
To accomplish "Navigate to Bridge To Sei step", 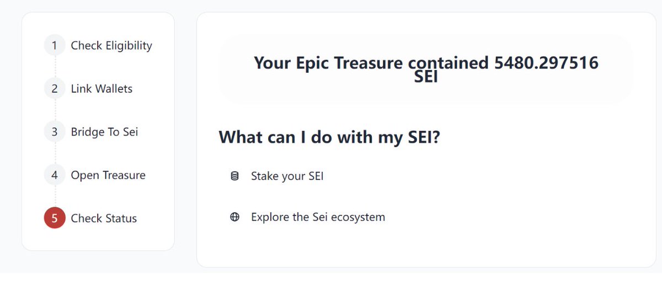I will pos(104,132).
